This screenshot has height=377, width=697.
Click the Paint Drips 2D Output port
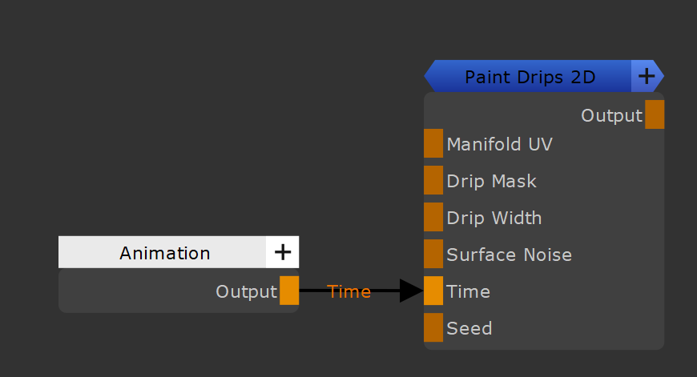(x=655, y=114)
